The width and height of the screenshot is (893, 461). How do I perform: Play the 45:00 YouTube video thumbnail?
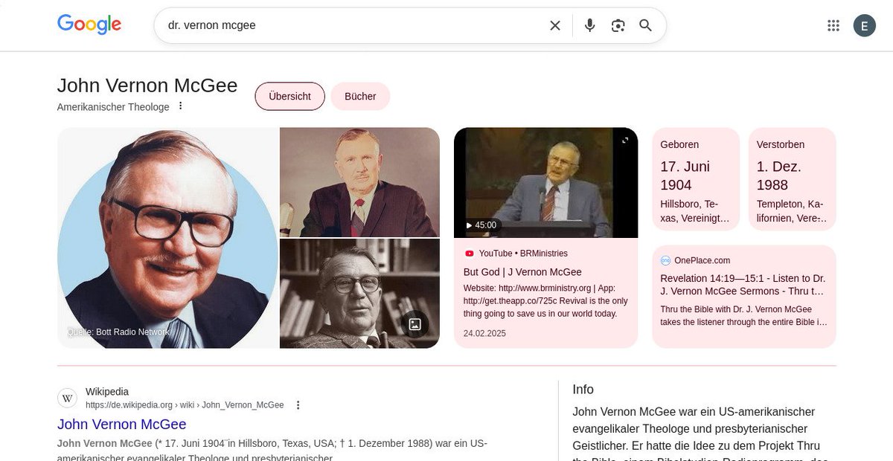[x=545, y=183]
